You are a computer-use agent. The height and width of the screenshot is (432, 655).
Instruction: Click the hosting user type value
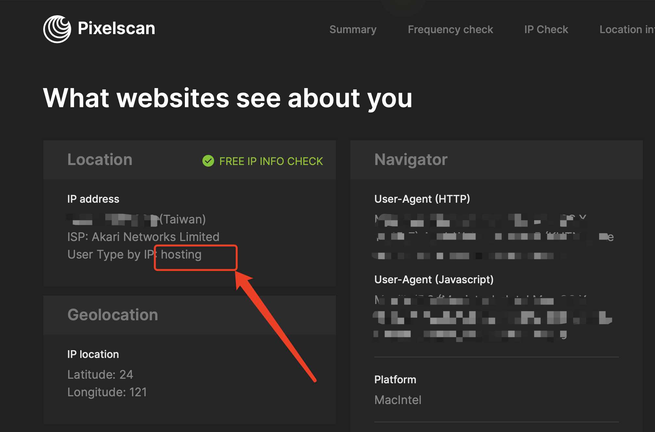pyautogui.click(x=181, y=255)
